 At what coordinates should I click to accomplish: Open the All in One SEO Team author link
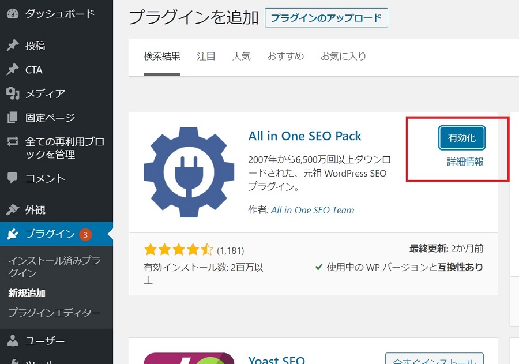click(313, 210)
